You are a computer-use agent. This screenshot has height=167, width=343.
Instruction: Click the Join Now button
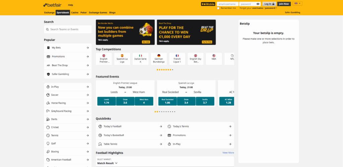pyautogui.click(x=284, y=4)
